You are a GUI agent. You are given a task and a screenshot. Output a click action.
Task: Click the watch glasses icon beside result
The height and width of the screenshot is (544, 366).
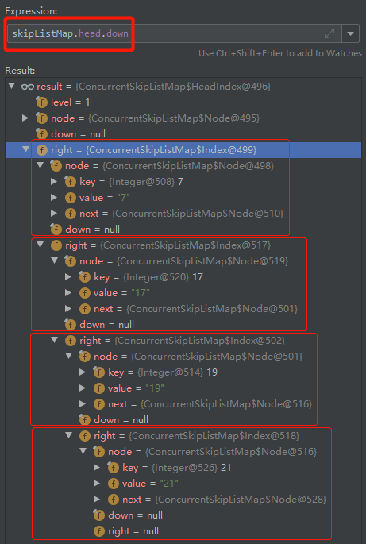[x=28, y=87]
